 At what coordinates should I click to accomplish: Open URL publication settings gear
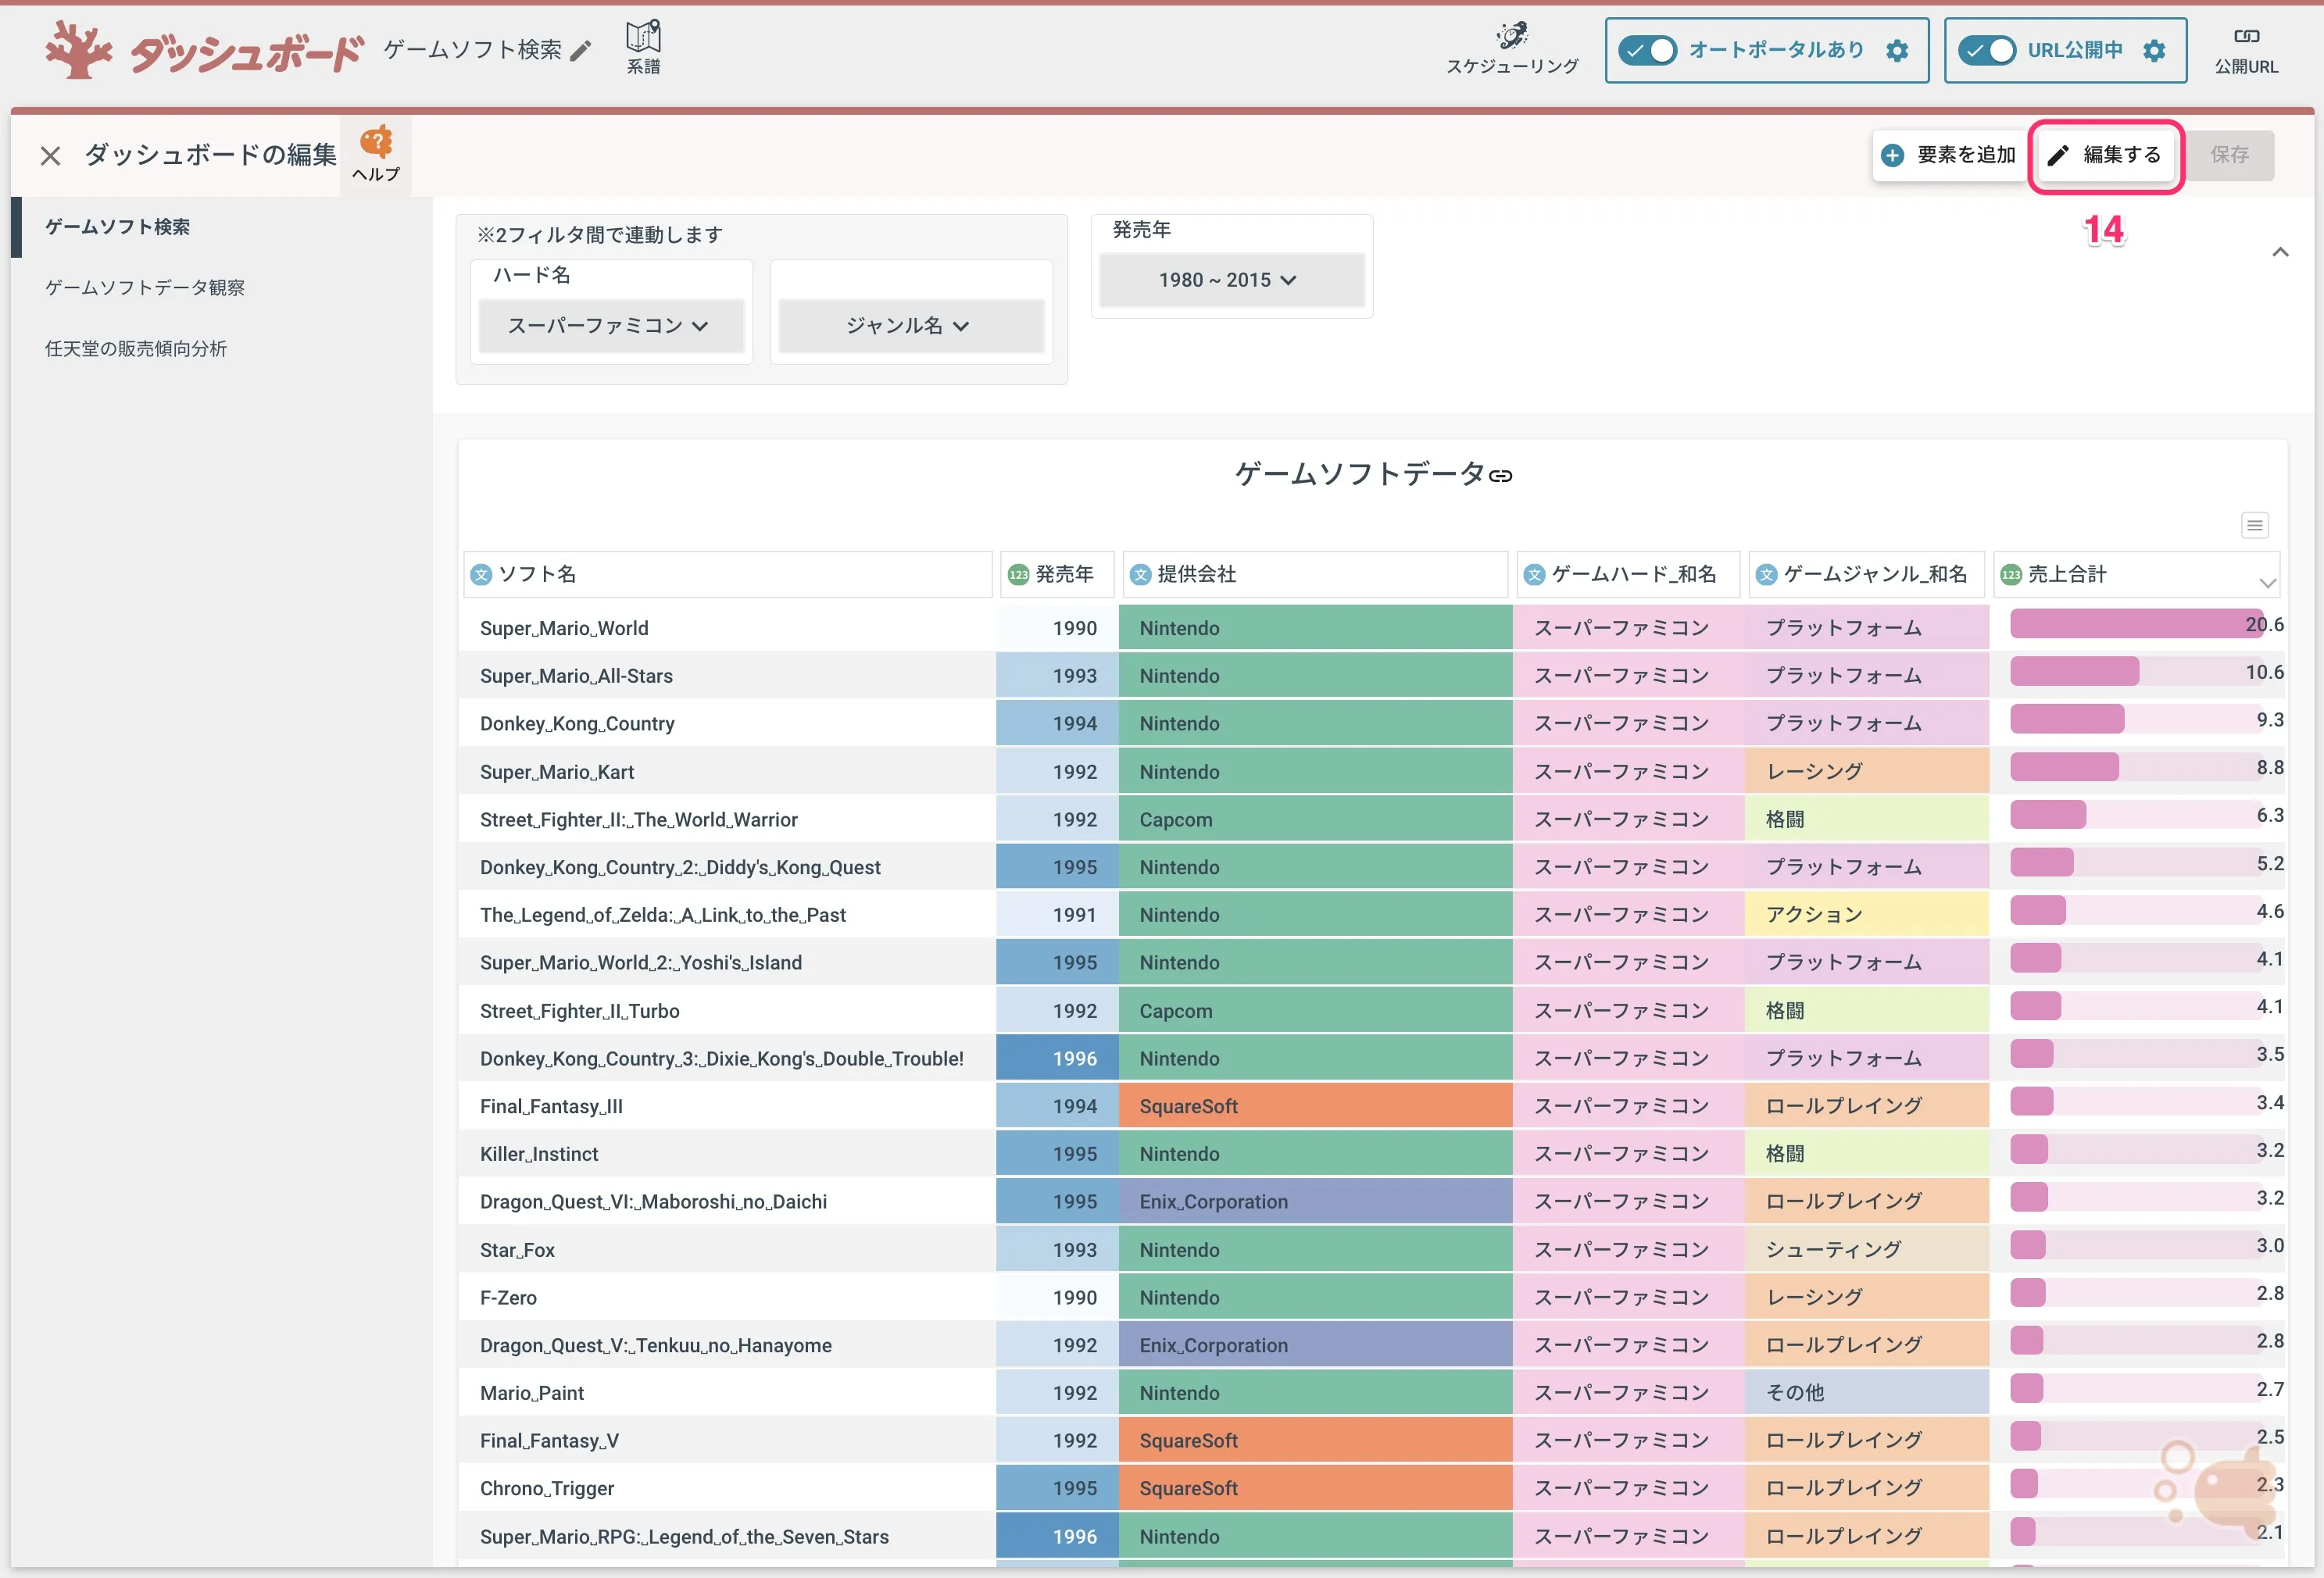(2155, 51)
